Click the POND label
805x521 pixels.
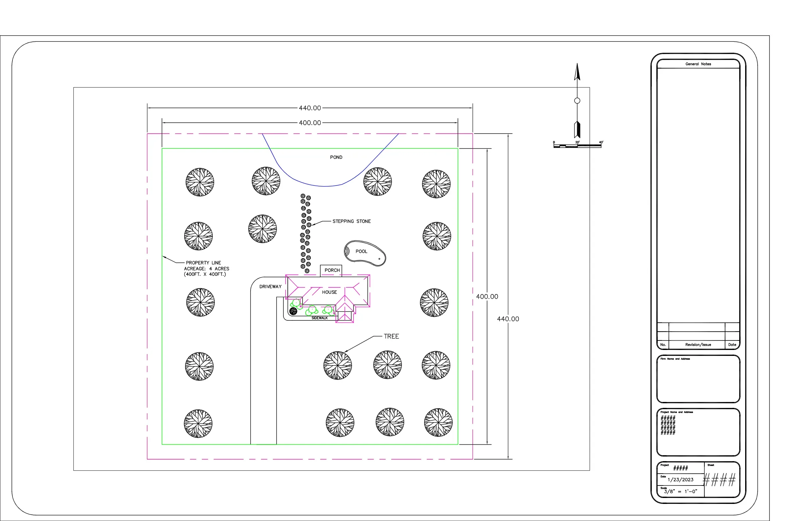pos(336,157)
